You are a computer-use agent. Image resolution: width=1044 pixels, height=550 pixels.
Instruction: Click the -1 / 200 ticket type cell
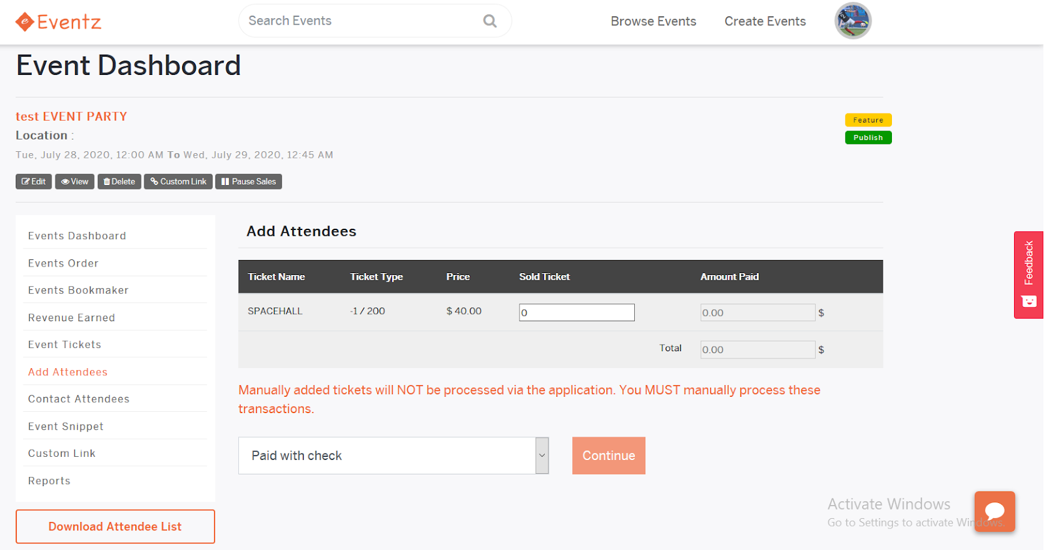[x=367, y=311]
